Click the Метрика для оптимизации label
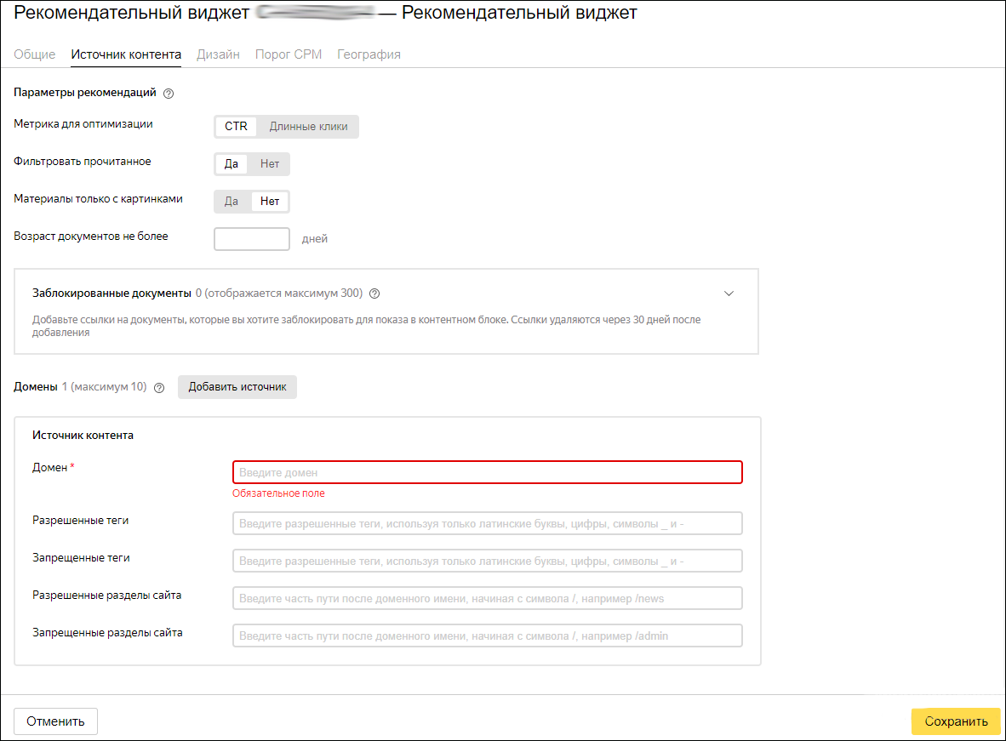Image resolution: width=1006 pixels, height=741 pixels. pyautogui.click(x=83, y=124)
